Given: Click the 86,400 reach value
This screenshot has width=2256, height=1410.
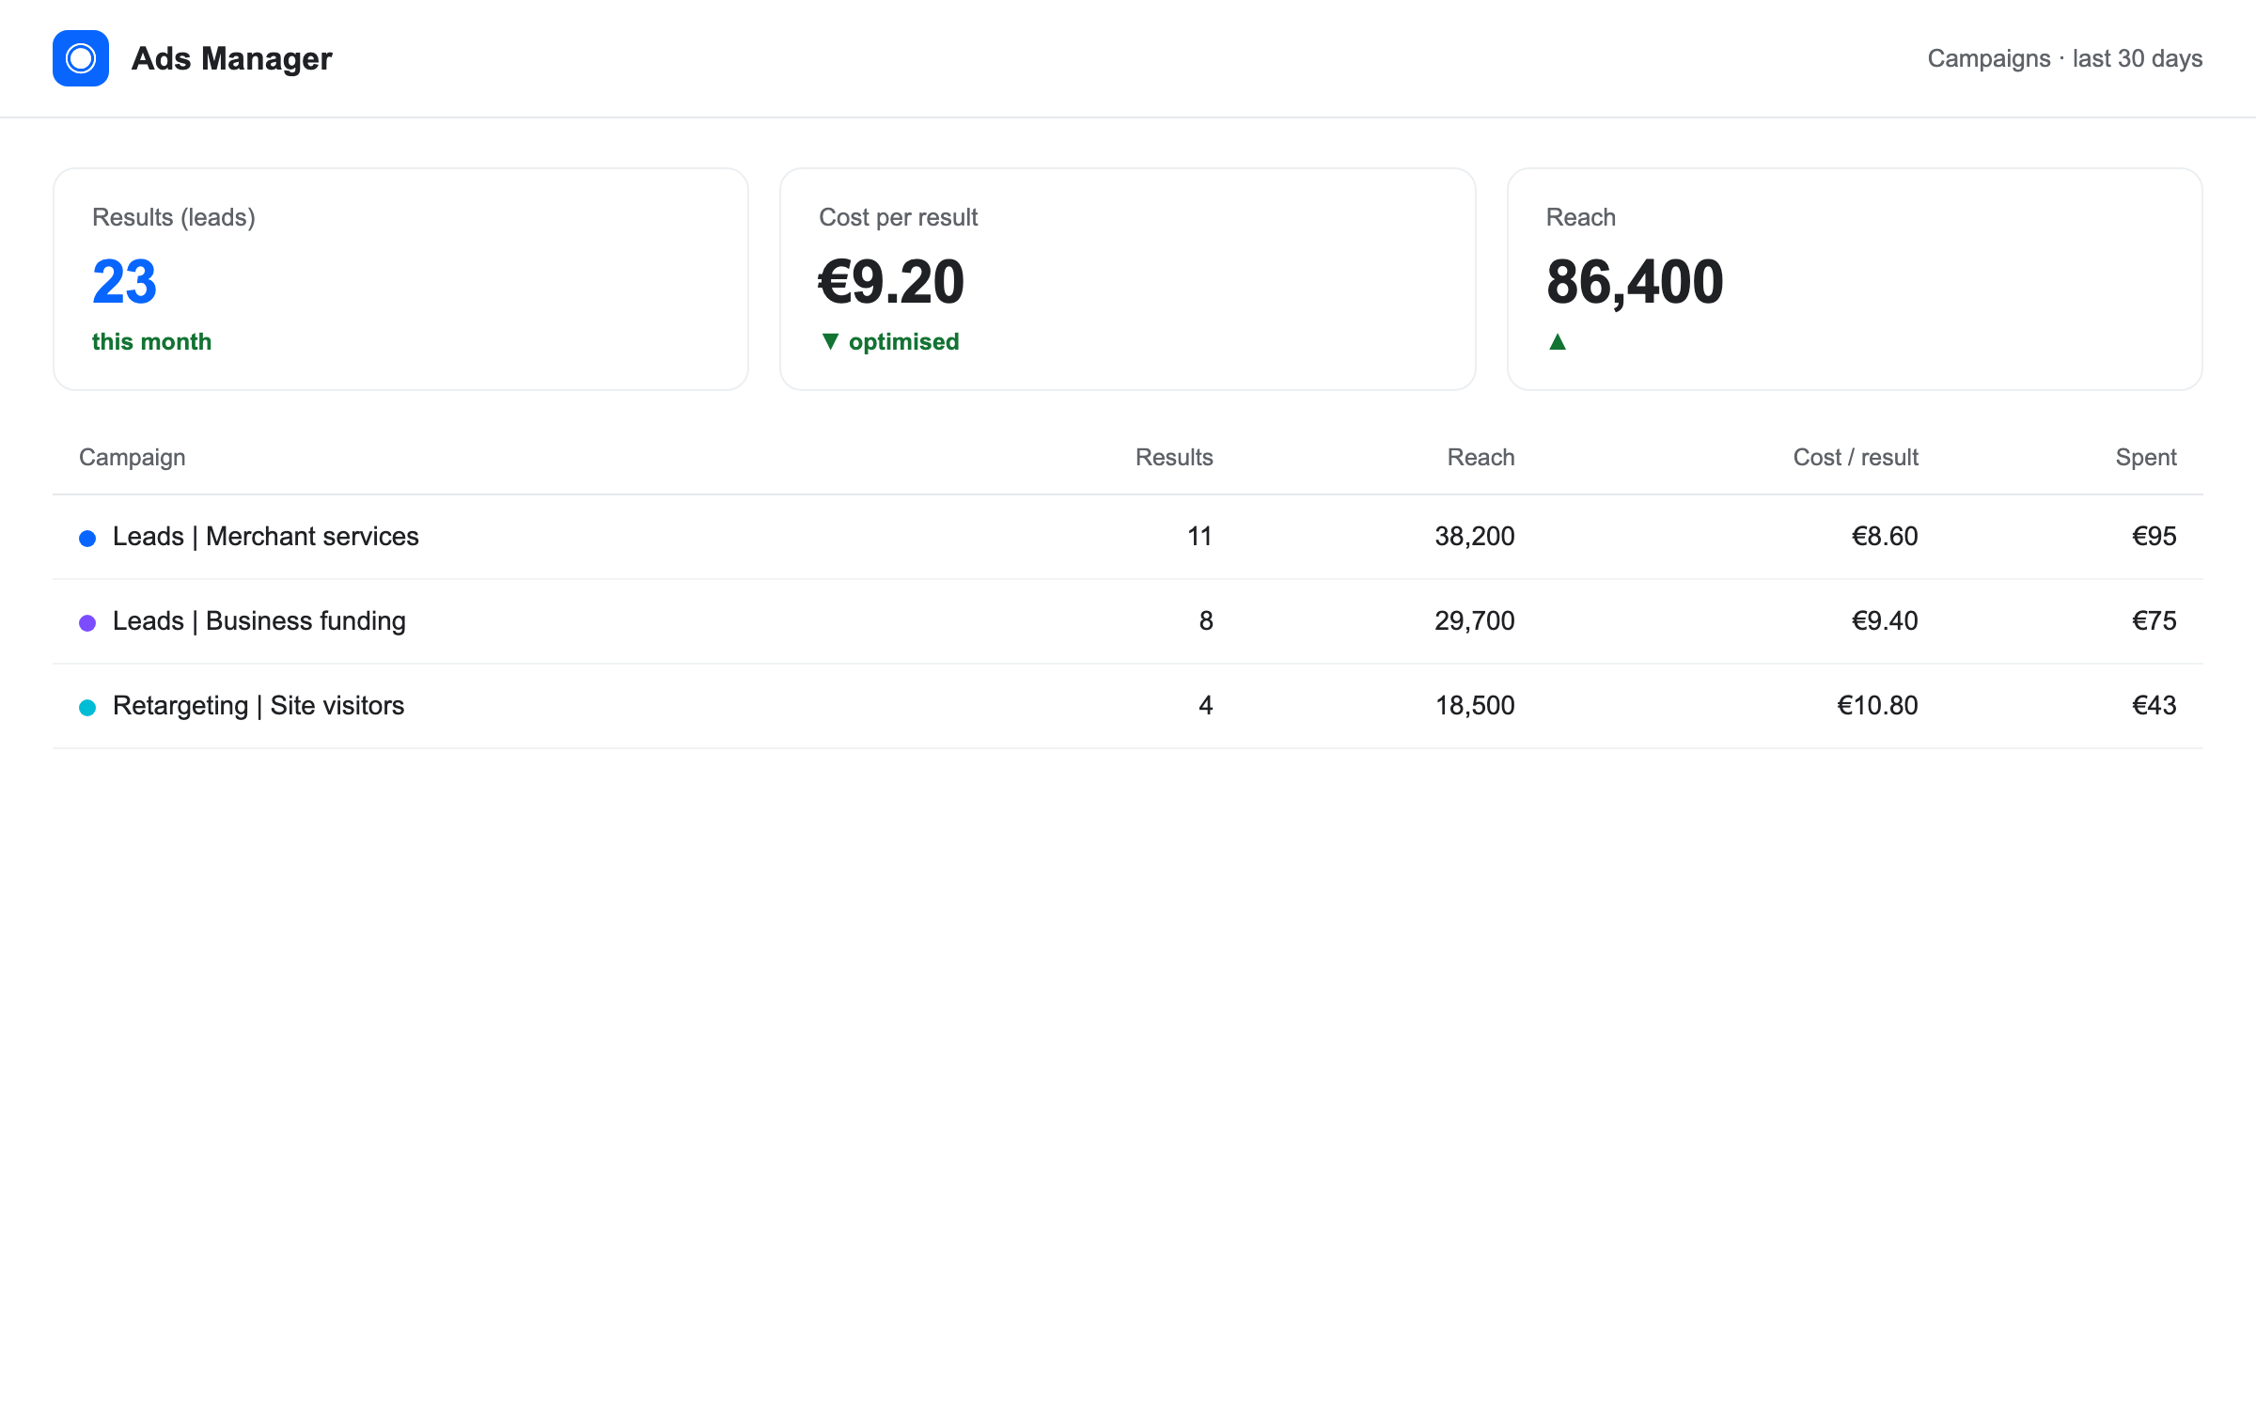Looking at the screenshot, I should pyautogui.click(x=1635, y=282).
